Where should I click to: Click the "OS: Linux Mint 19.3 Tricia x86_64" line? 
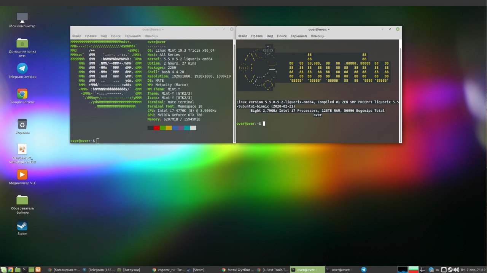(x=181, y=50)
